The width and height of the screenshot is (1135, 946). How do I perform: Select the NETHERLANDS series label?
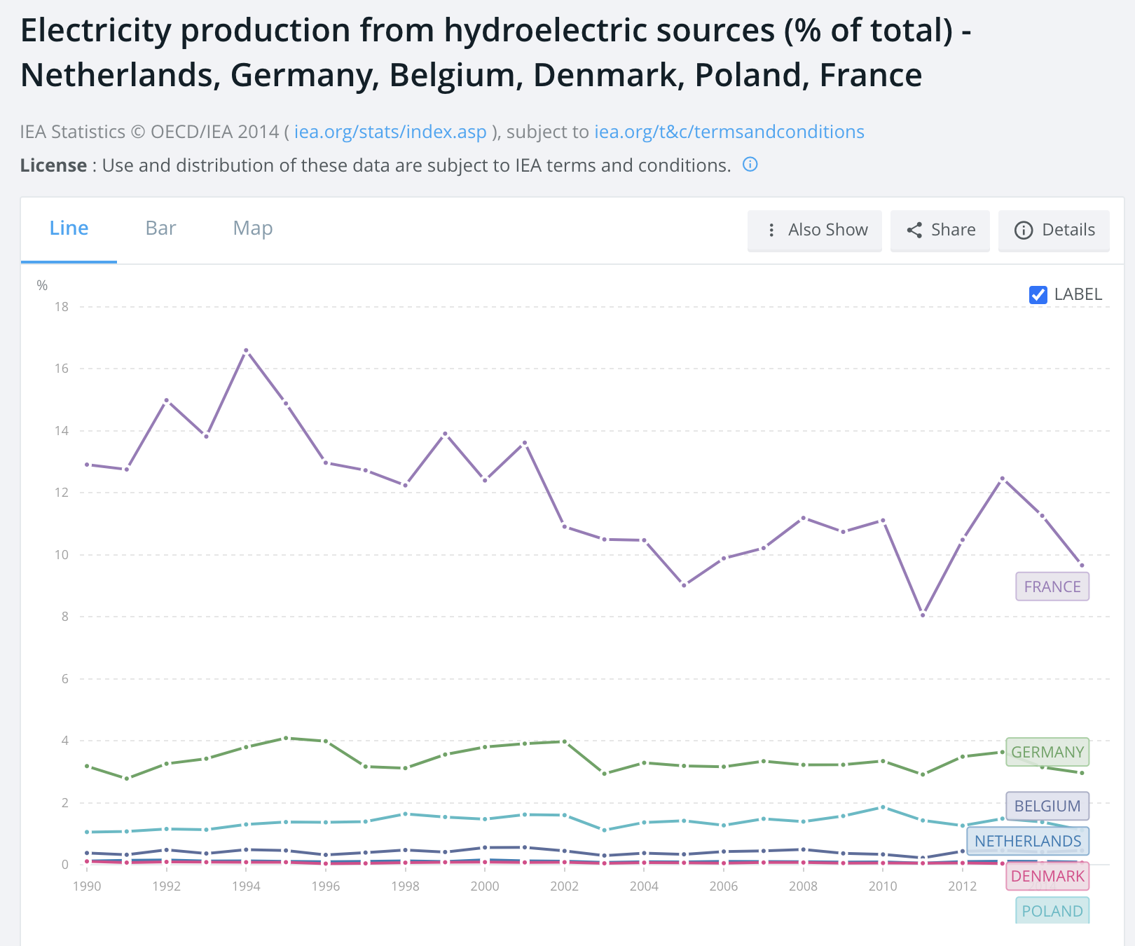coord(1028,841)
